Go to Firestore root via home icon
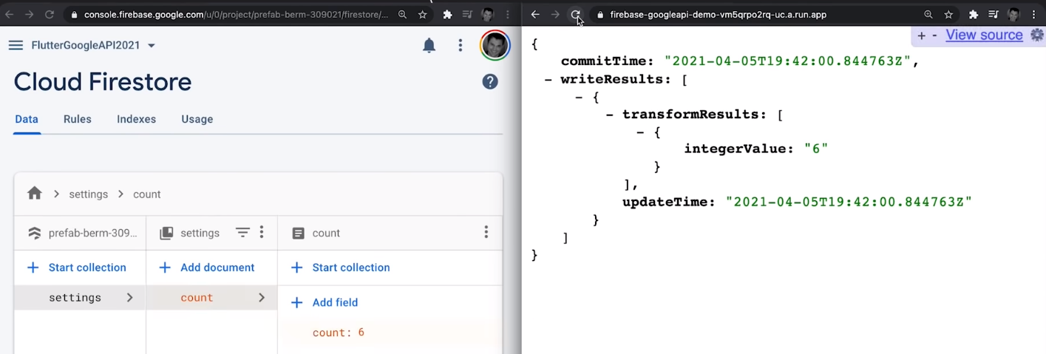Image resolution: width=1046 pixels, height=354 pixels. 34,194
